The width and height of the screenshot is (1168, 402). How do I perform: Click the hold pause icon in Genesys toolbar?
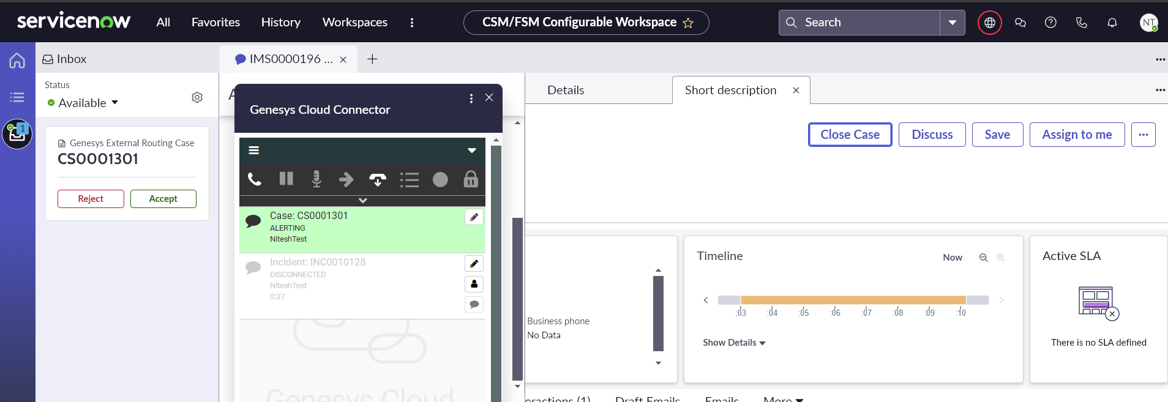pyautogui.click(x=286, y=179)
